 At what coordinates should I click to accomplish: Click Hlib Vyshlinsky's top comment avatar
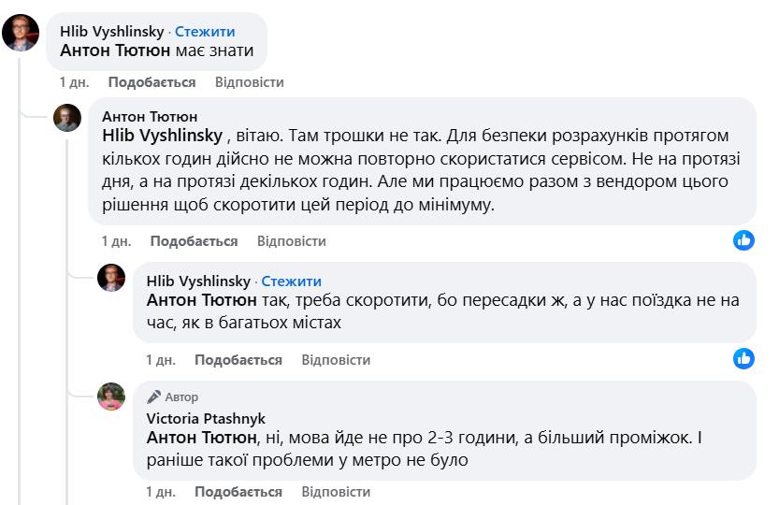(x=21, y=34)
